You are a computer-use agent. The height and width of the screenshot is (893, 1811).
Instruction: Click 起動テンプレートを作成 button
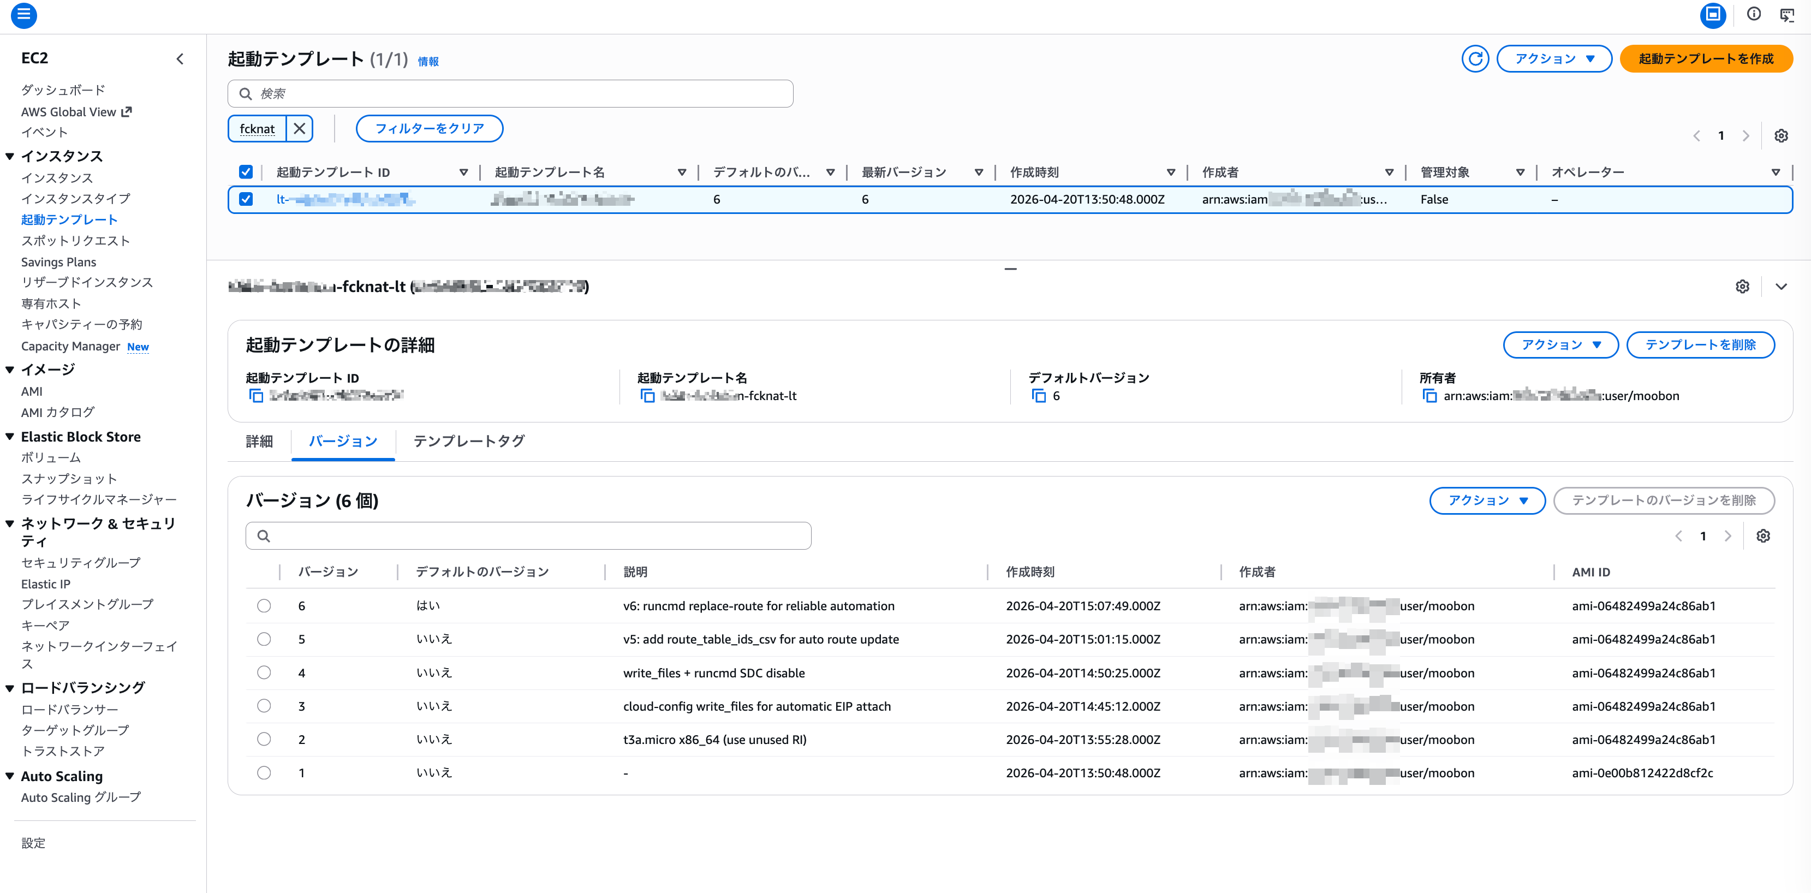(x=1706, y=59)
